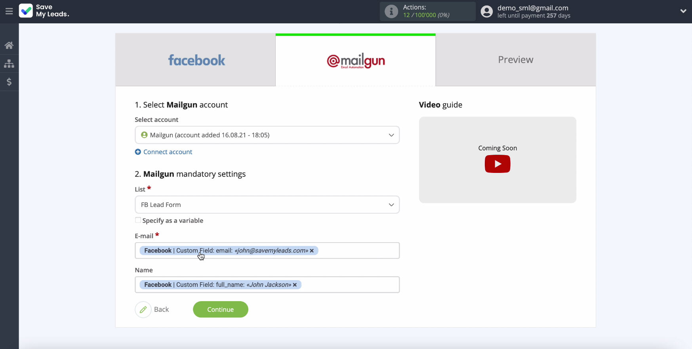Switch to the mailgun tab

point(356,61)
